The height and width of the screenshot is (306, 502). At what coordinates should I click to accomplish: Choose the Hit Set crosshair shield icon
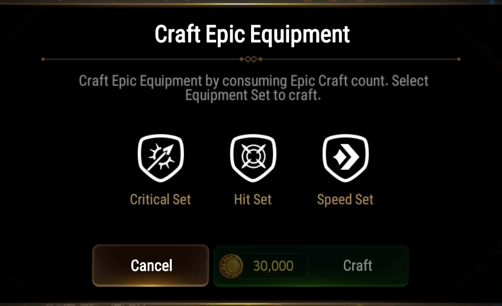pos(253,158)
